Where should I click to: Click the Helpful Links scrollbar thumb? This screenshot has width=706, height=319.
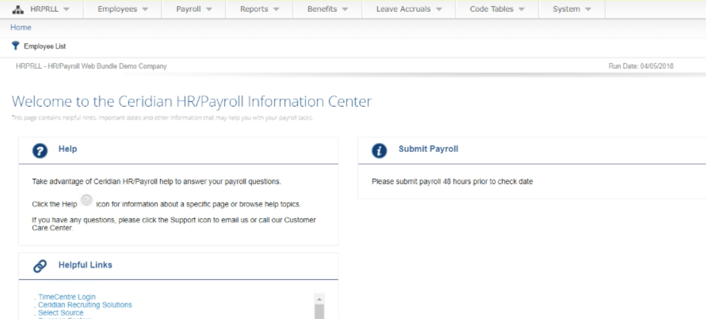tap(319, 312)
